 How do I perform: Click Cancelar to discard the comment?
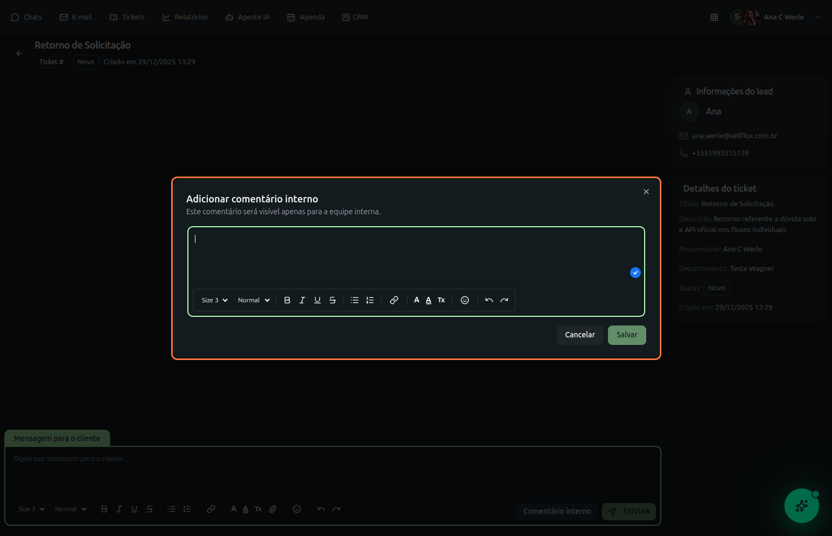(x=580, y=335)
